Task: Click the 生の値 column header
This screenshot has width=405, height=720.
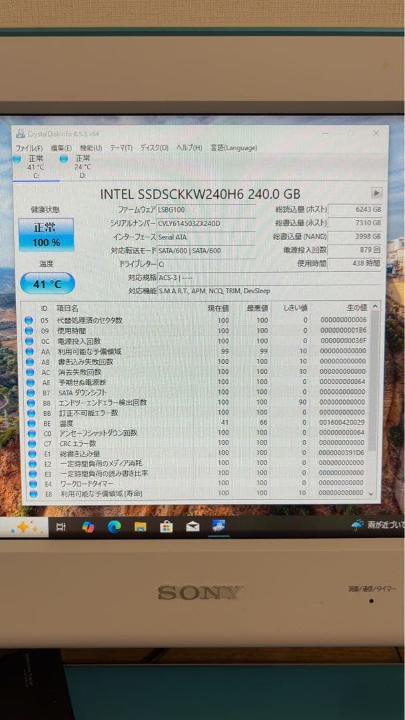Action: [357, 307]
